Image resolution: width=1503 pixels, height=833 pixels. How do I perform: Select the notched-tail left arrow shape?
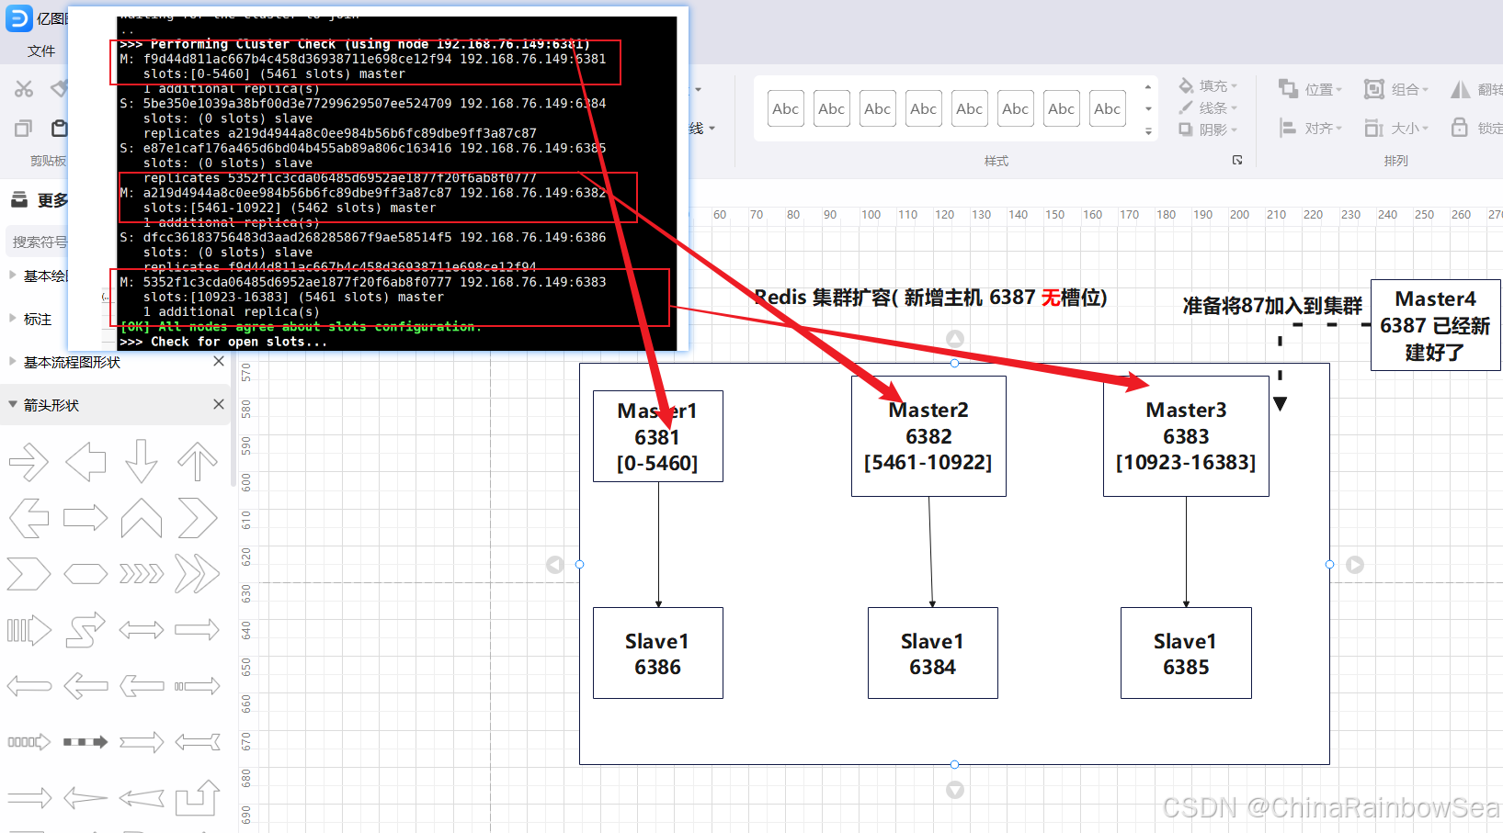click(x=198, y=742)
